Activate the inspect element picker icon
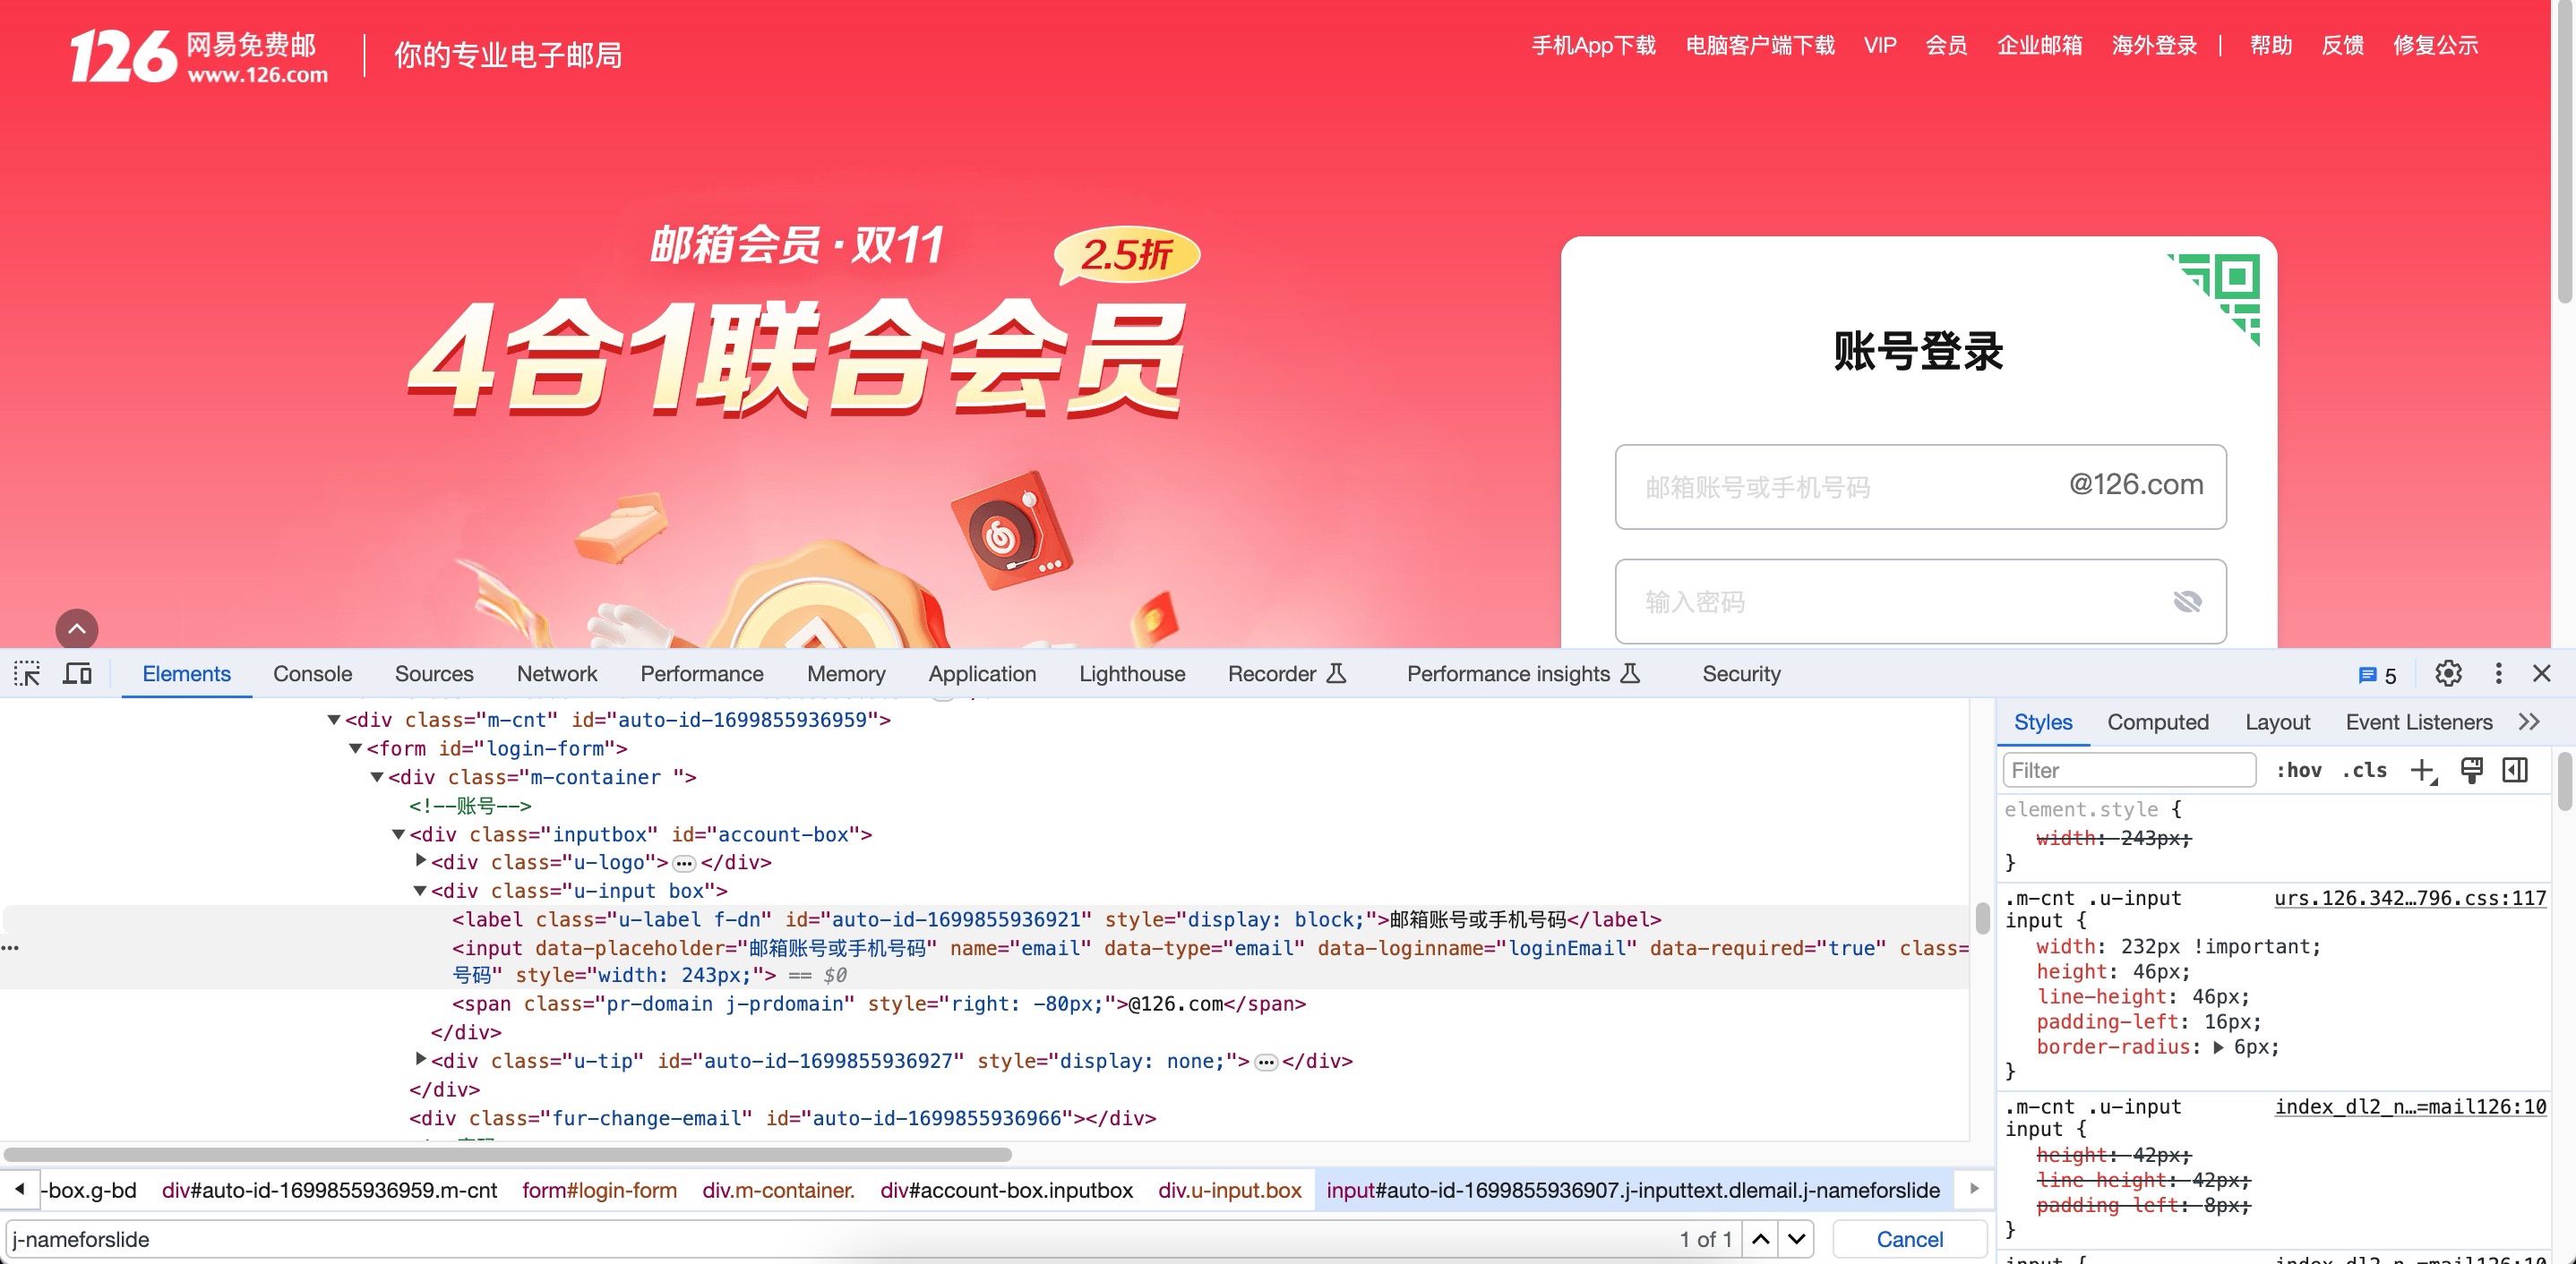2576x1264 pixels. pyautogui.click(x=27, y=673)
